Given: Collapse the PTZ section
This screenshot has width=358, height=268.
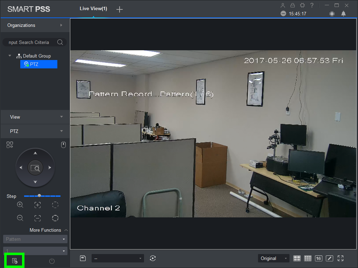Looking at the screenshot, I should [62, 131].
